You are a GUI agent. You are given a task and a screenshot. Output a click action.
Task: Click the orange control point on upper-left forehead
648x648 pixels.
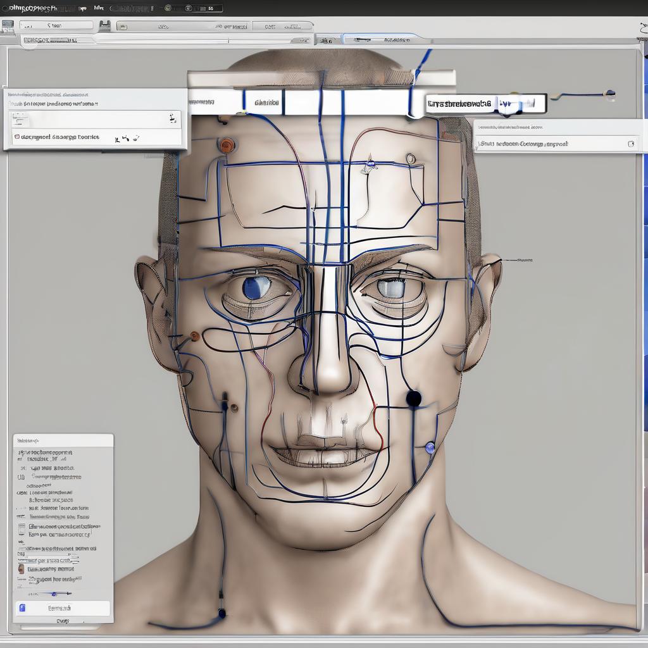click(227, 146)
